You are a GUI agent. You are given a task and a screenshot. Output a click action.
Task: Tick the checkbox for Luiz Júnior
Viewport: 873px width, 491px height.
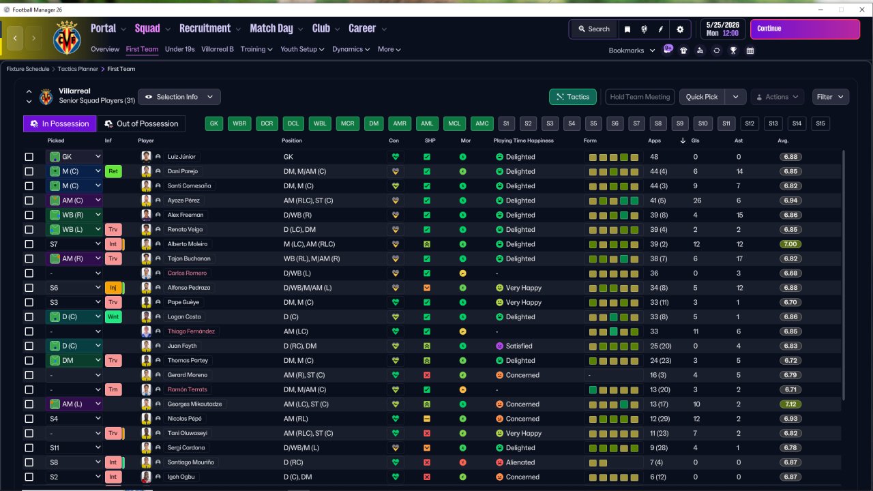point(29,157)
